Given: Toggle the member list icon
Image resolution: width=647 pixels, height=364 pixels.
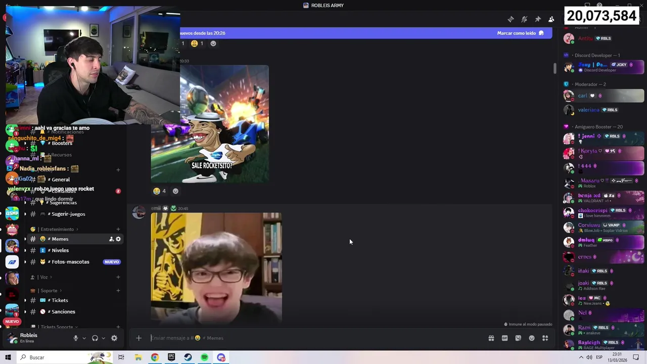Looking at the screenshot, I should coord(551,19).
